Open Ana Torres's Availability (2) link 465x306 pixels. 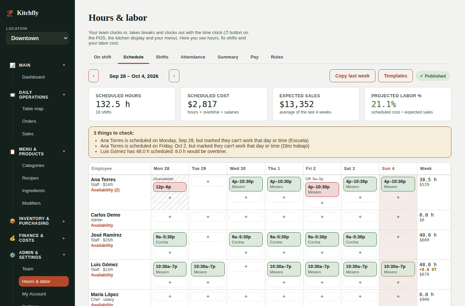coord(105,190)
